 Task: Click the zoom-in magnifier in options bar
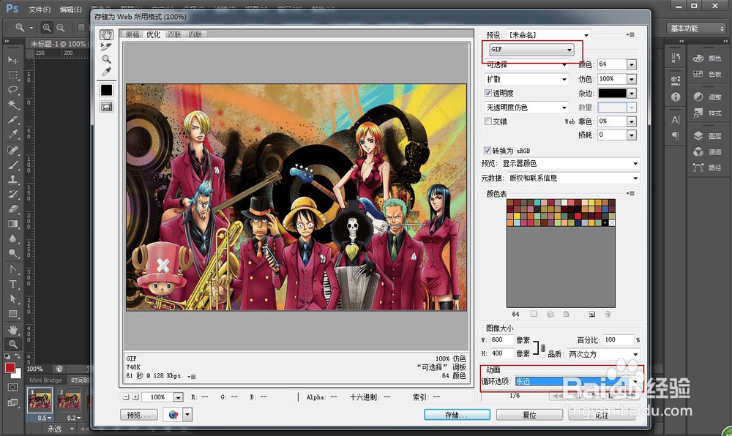pyautogui.click(x=47, y=28)
